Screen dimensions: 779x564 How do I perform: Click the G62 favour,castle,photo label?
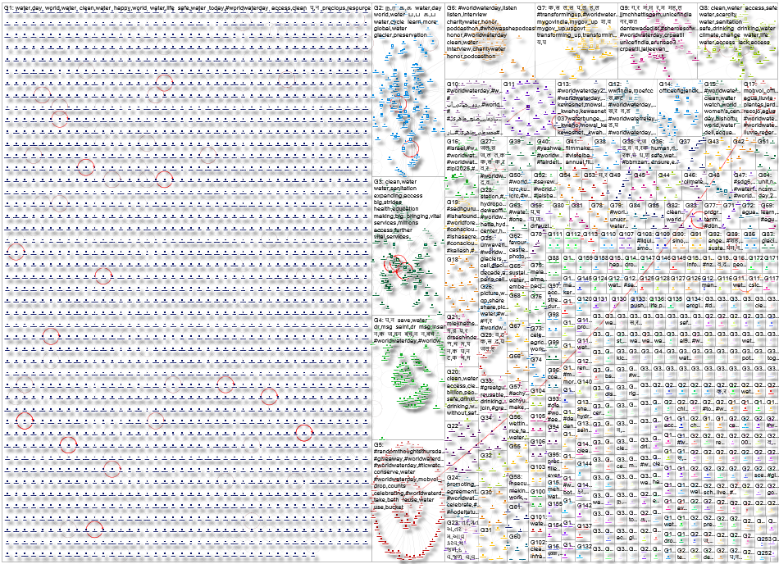[519, 246]
